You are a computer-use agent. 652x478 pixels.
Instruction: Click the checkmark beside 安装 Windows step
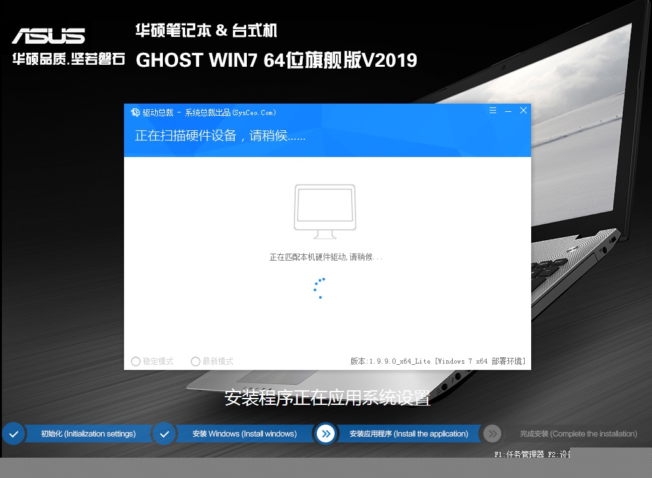pyautogui.click(x=165, y=434)
